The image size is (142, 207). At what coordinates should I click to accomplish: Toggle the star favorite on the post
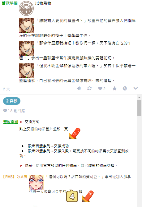tap(114, 88)
